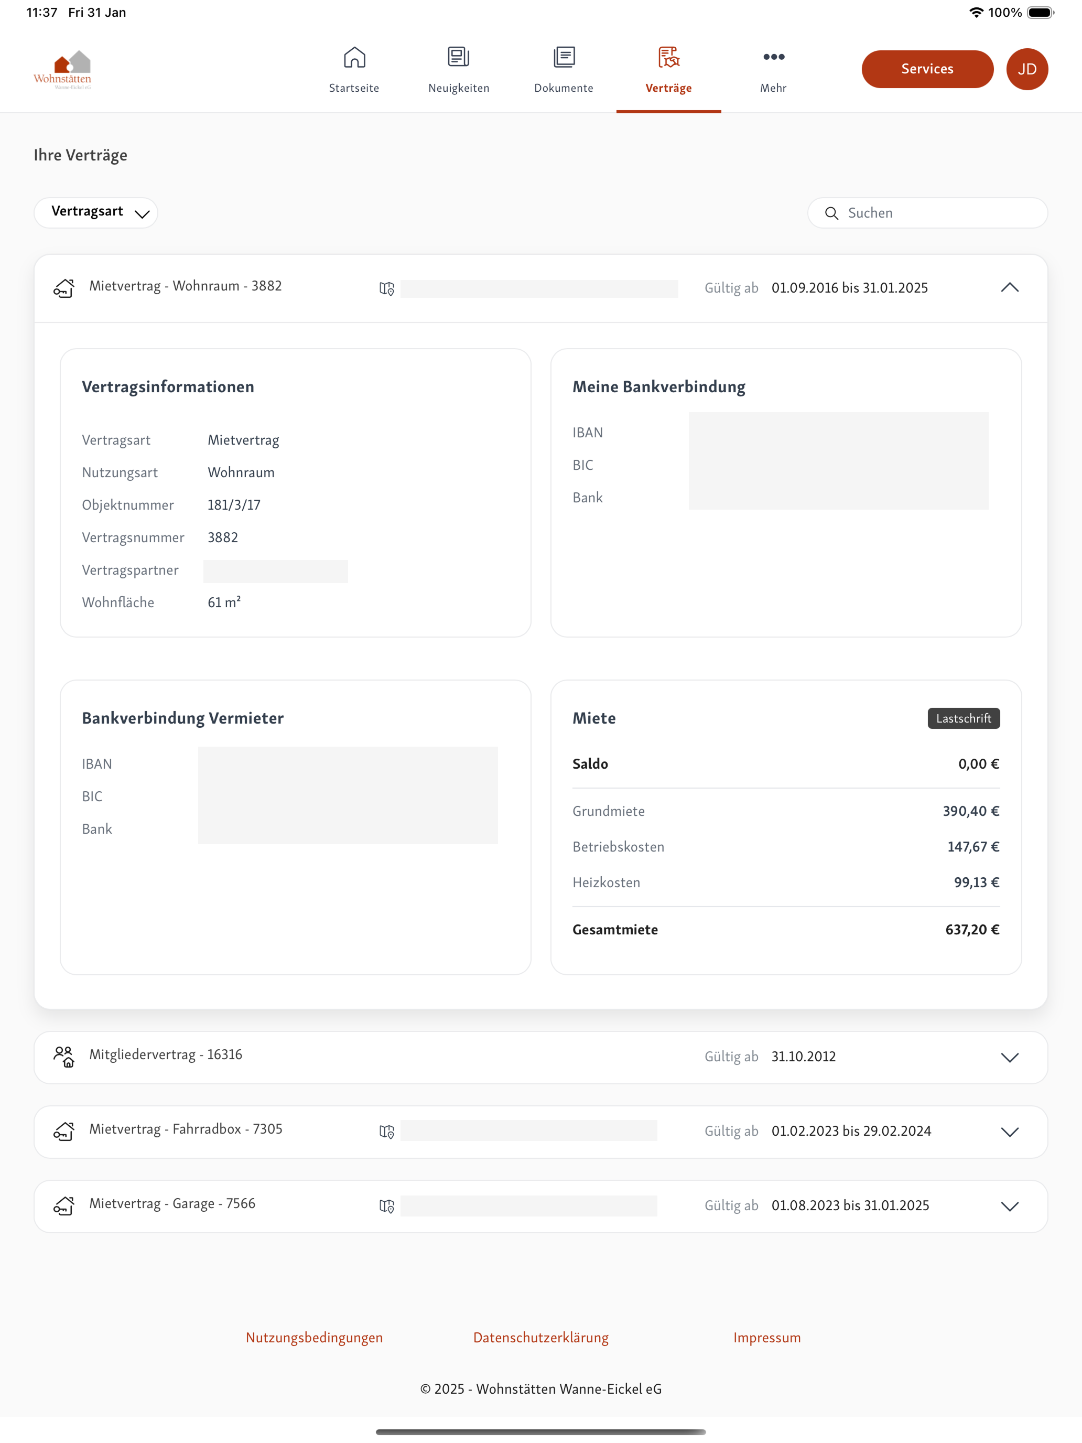
Task: Click the map location icon for Wohnraum 3882
Action: [x=387, y=288]
